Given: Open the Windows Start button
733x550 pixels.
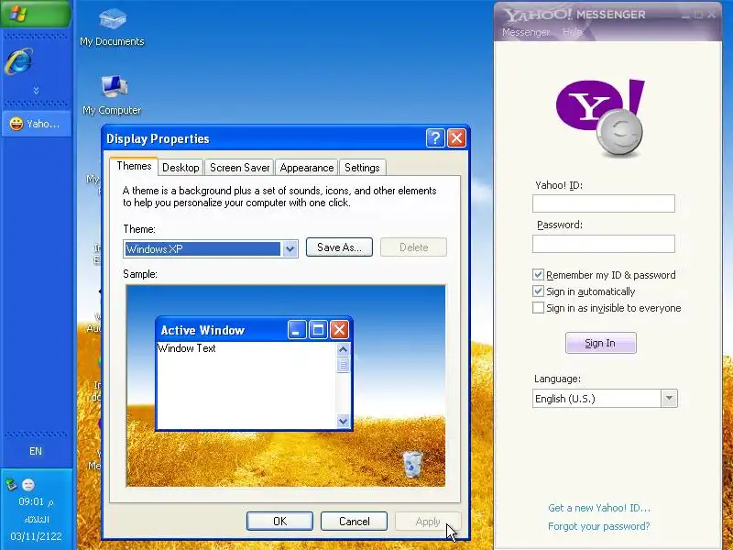Looking at the screenshot, I should (x=36, y=14).
